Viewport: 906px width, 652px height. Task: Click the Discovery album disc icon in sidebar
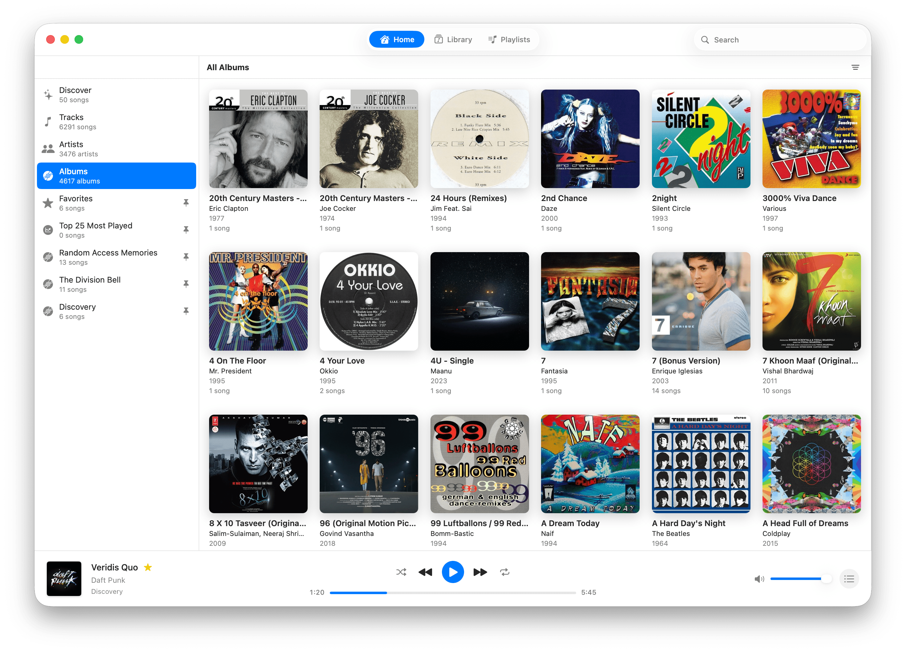[x=48, y=312]
